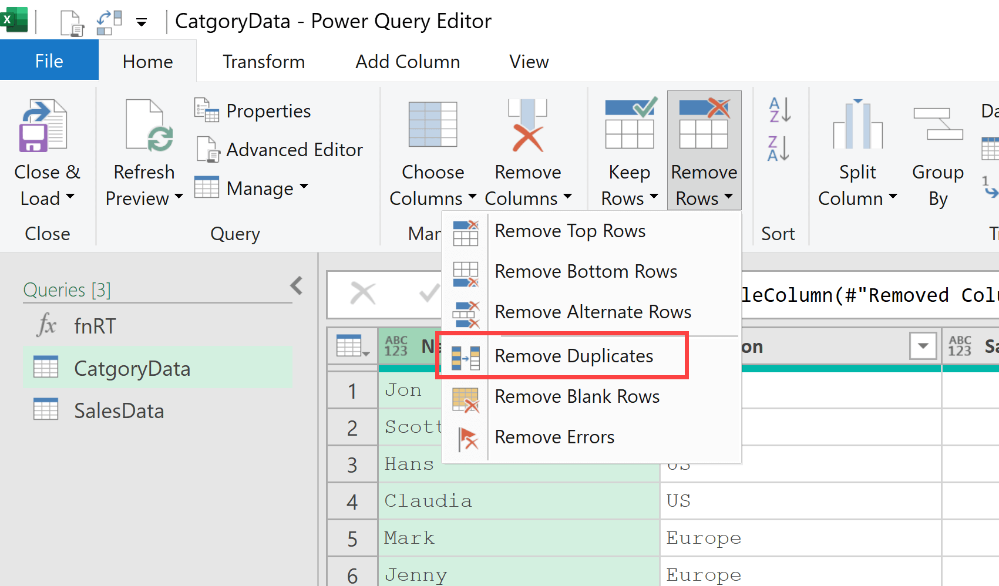Choose Remove Top Rows menu entry
The width and height of the screenshot is (999, 586).
pos(591,231)
